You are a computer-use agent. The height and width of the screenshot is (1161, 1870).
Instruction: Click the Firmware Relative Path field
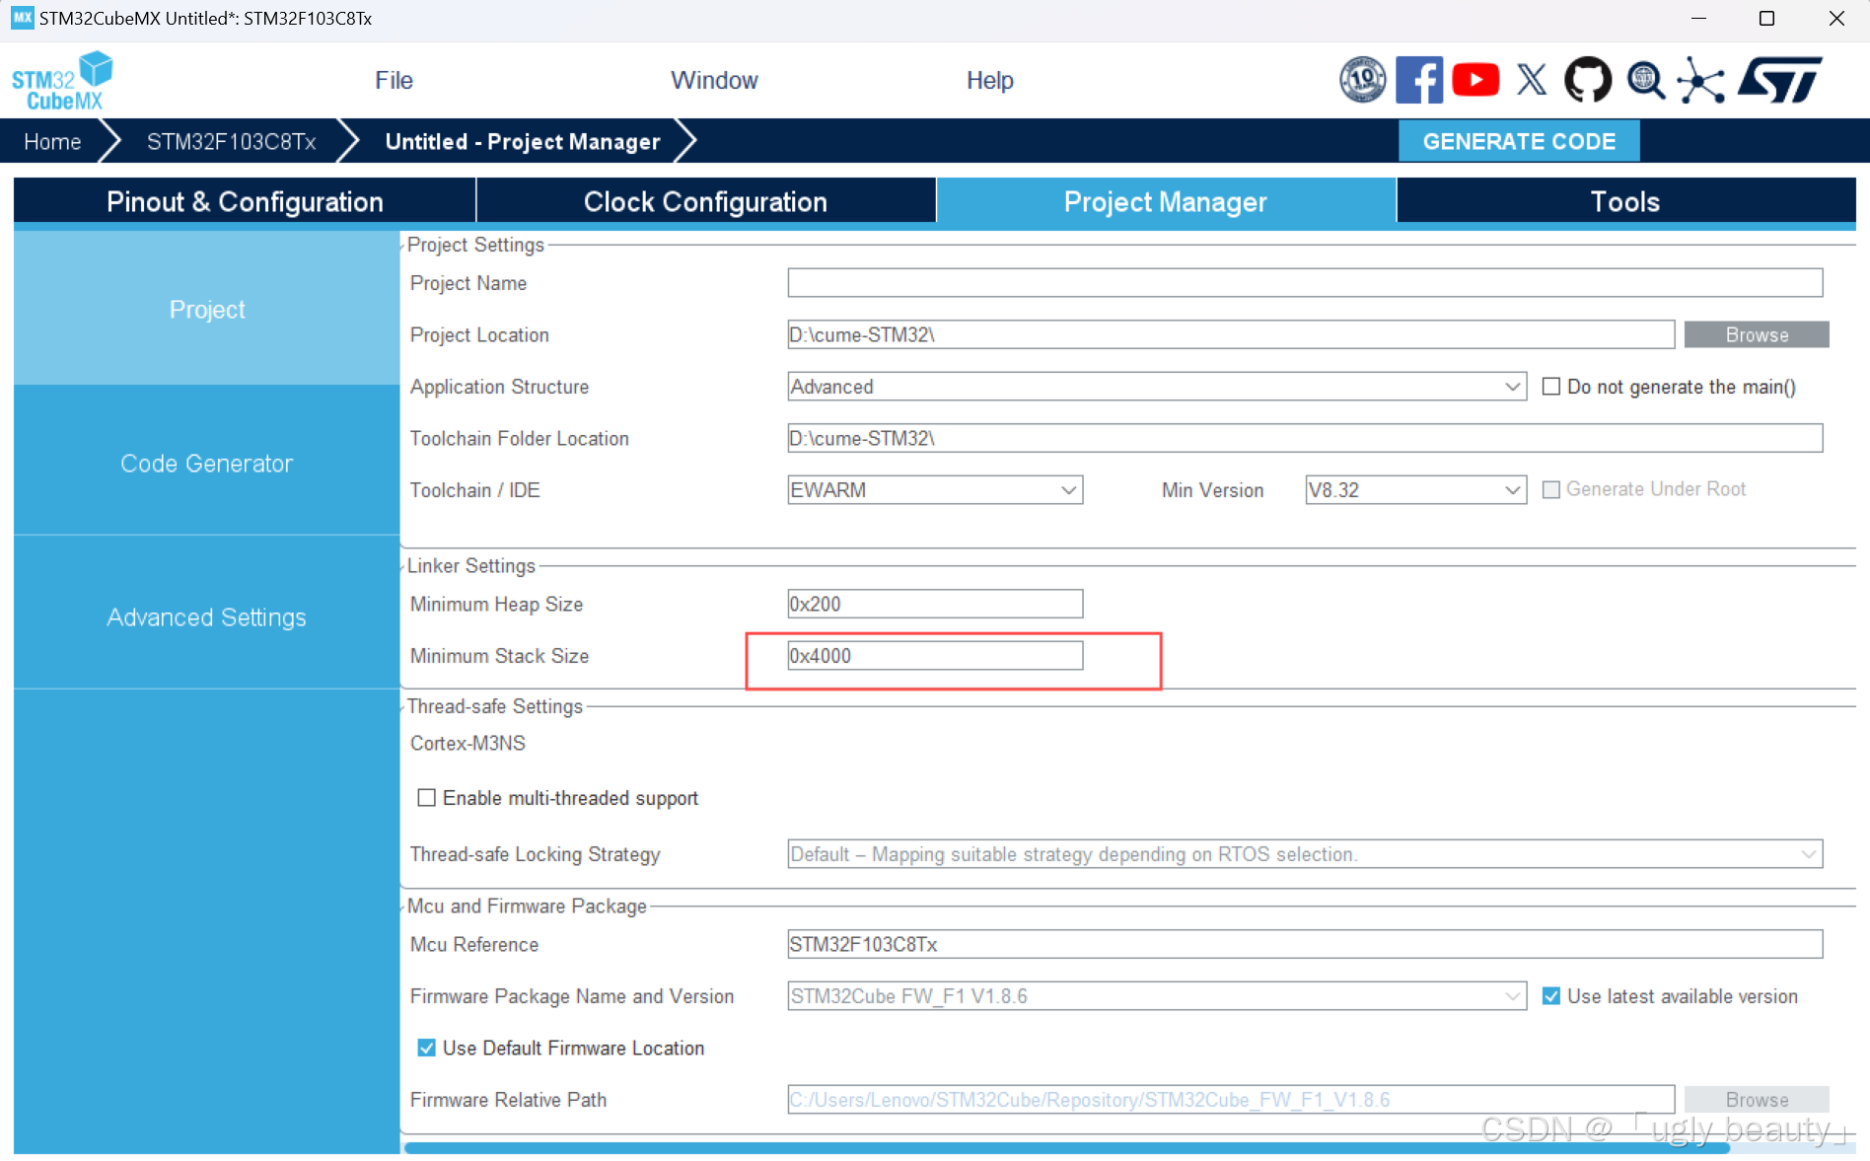pos(1231,1099)
